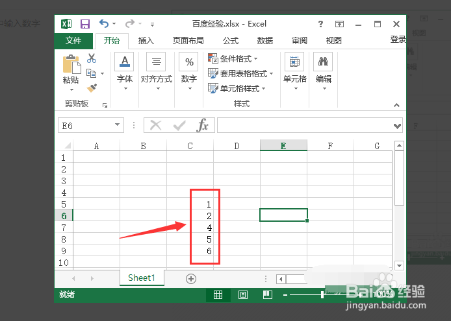Expand the formula bar chevron
Screen dimensions: 451x321
coord(398,126)
